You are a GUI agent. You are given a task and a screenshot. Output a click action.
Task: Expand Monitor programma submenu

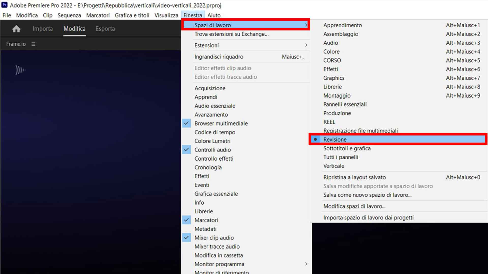306,264
